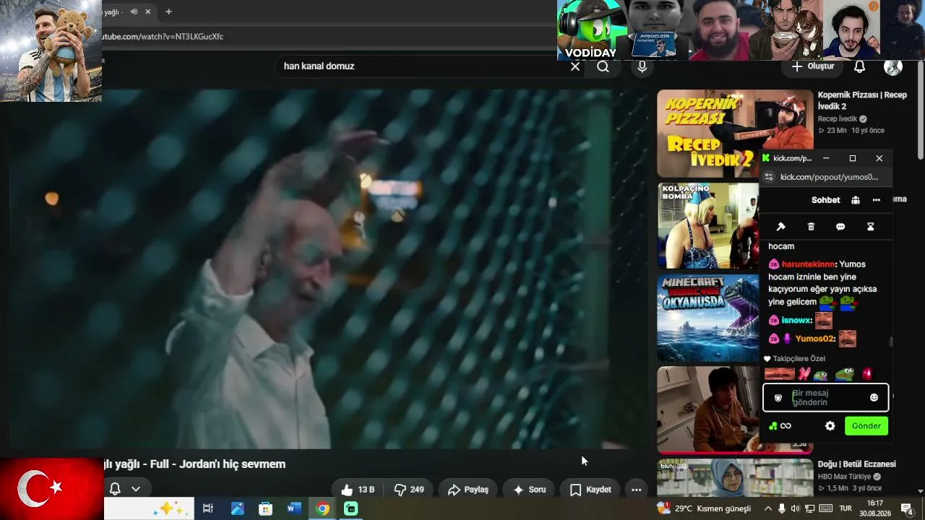Image resolution: width=925 pixels, height=520 pixels.
Task: Click the Kick popout address URL
Action: (x=829, y=177)
